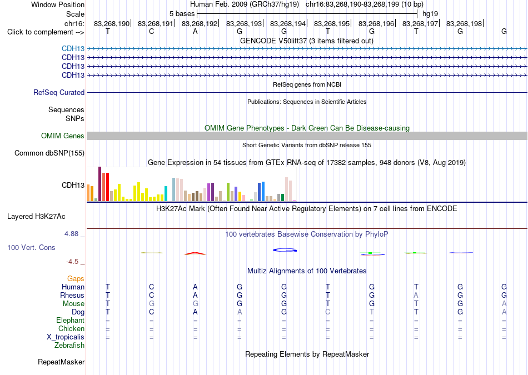Image resolution: width=528 pixels, height=375 pixels.
Task: Click the OMIM Genes track label
Action: (63, 136)
